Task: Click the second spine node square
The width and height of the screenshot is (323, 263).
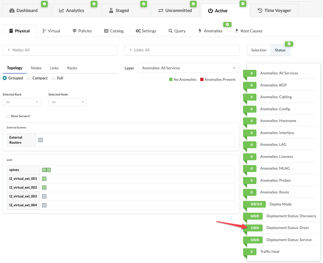Action: pos(49,170)
